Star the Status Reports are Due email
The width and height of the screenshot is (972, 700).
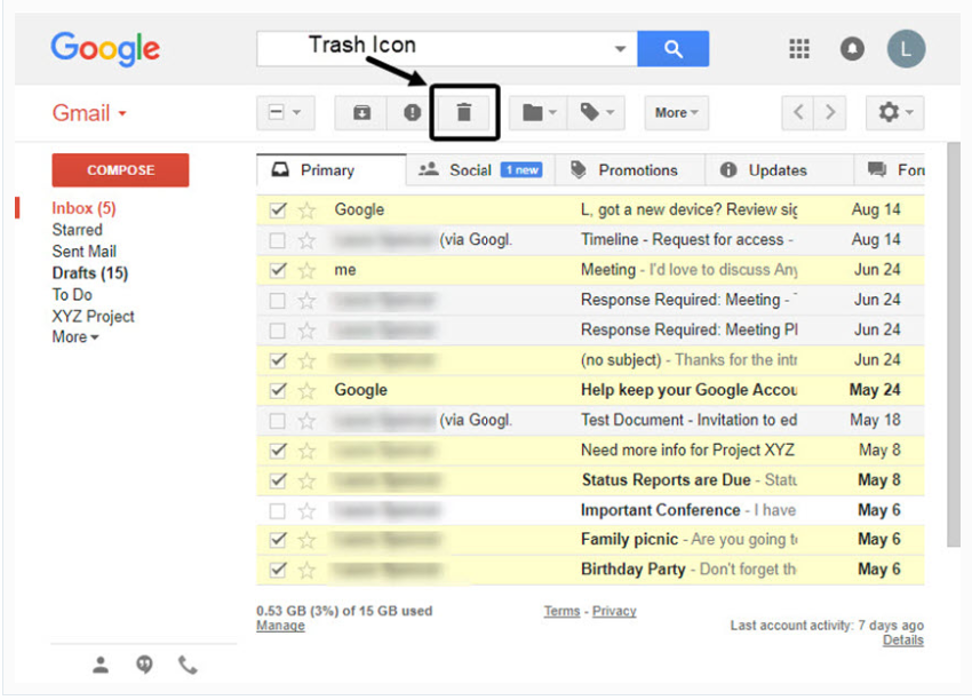[x=307, y=481]
